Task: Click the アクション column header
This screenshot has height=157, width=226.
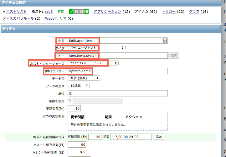Action: [134, 117]
